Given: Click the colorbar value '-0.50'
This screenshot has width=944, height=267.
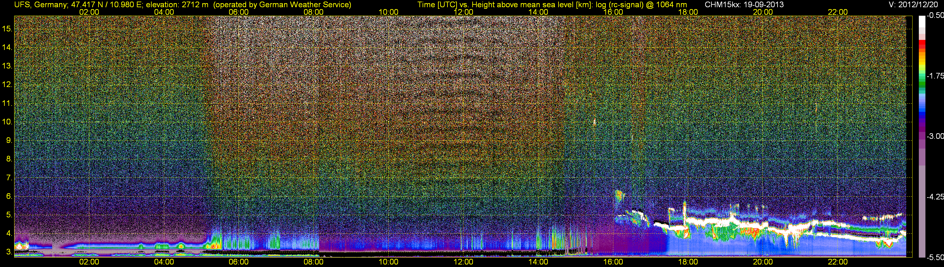Looking at the screenshot, I should (935, 15).
